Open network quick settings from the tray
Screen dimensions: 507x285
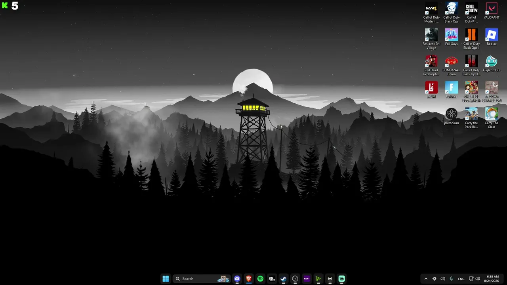(x=471, y=279)
